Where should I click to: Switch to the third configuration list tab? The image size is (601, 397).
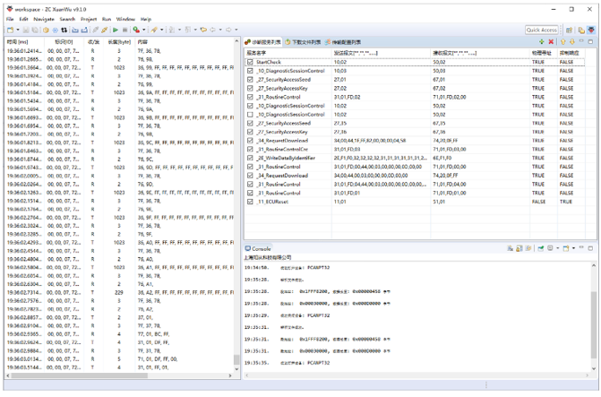click(343, 42)
